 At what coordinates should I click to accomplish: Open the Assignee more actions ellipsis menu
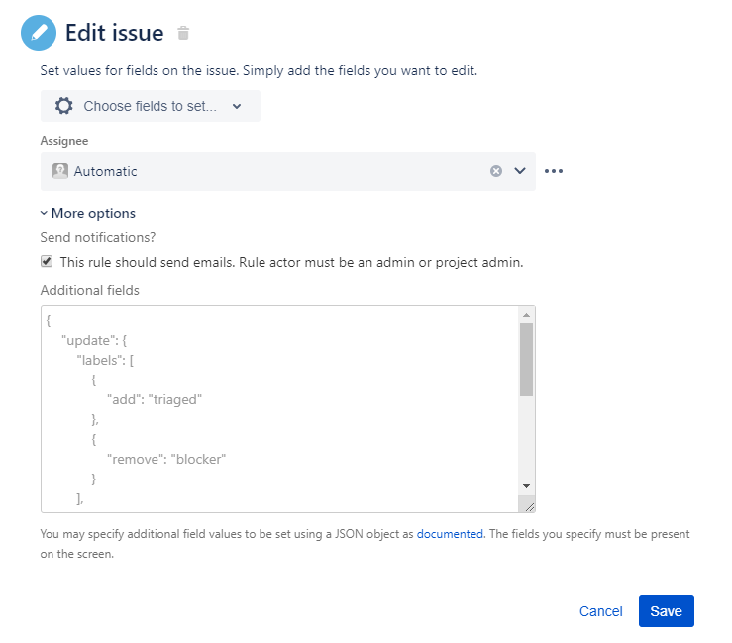pyautogui.click(x=554, y=171)
